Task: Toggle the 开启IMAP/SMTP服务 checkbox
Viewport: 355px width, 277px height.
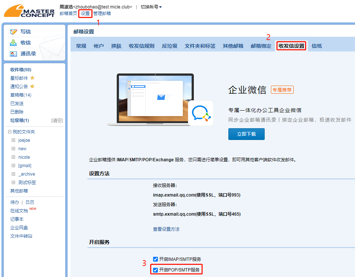Action: (155, 259)
